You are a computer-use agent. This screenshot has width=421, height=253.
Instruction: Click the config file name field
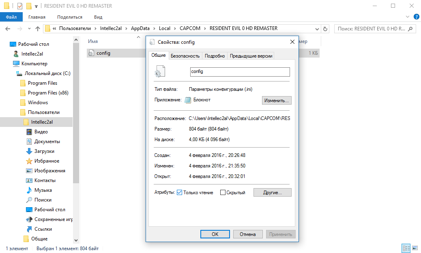(x=240, y=72)
